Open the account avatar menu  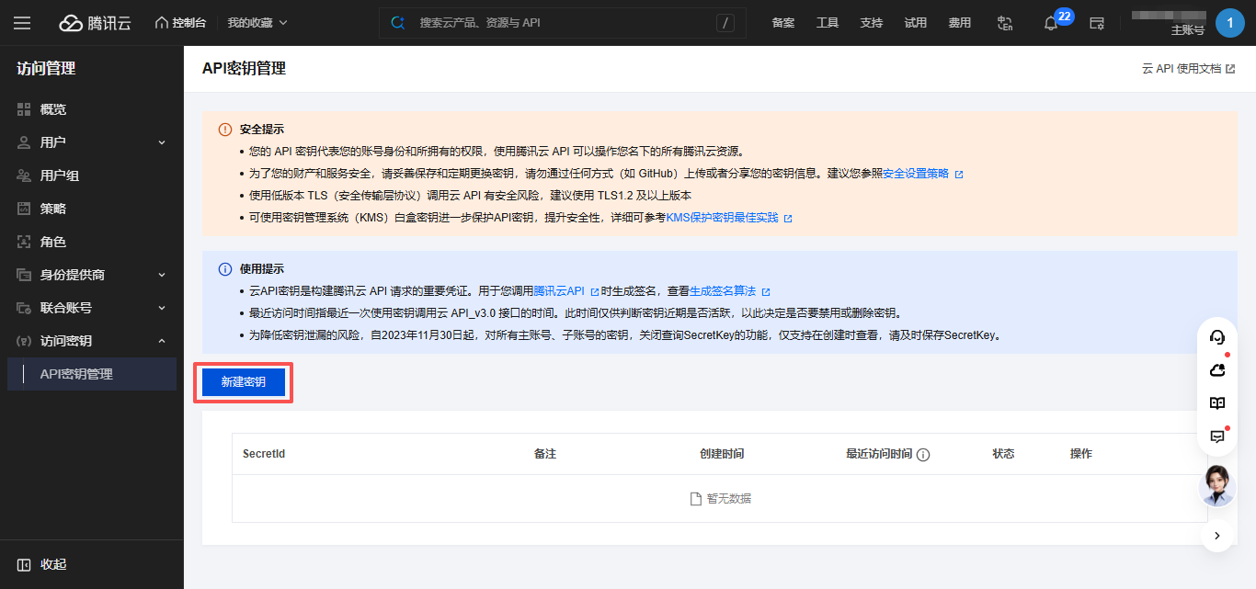pyautogui.click(x=1230, y=23)
